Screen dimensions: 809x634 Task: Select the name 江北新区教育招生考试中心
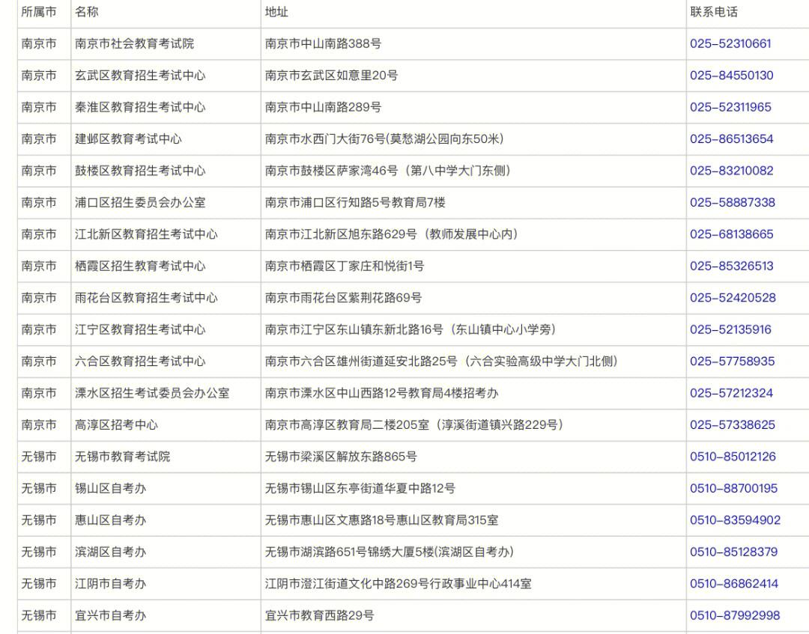[x=146, y=234]
